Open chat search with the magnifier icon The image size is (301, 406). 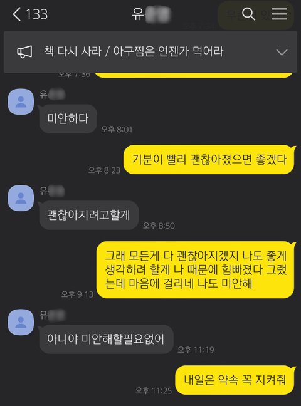(x=248, y=14)
